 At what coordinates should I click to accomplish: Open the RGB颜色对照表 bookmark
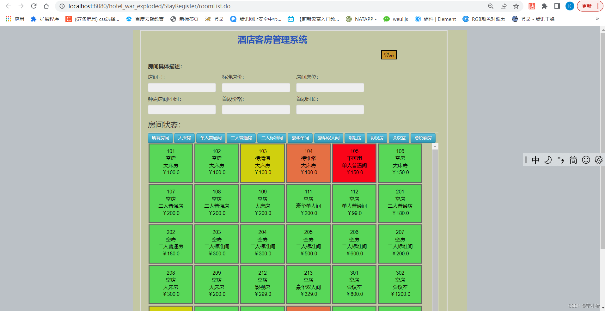pos(484,19)
